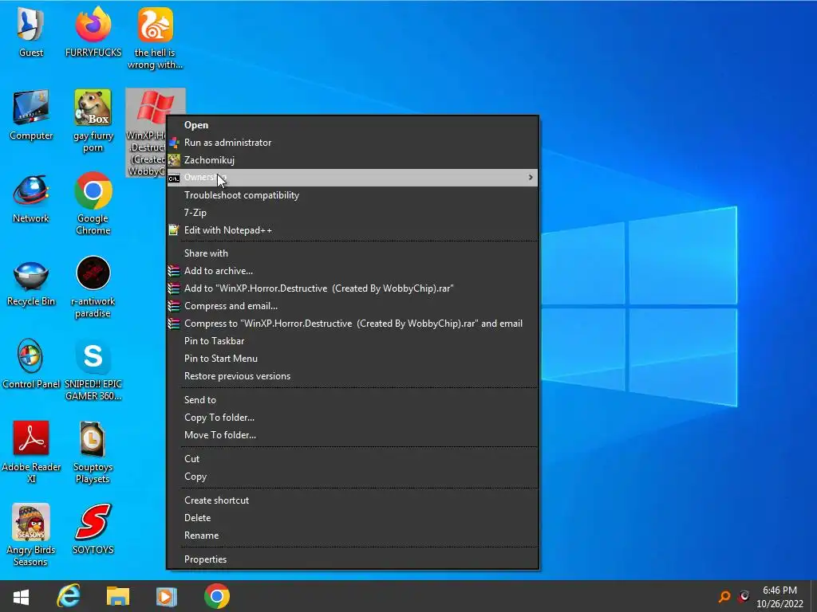Screen dimensions: 817x612
Task: Choose Open in the context menu
Action: [353, 125]
